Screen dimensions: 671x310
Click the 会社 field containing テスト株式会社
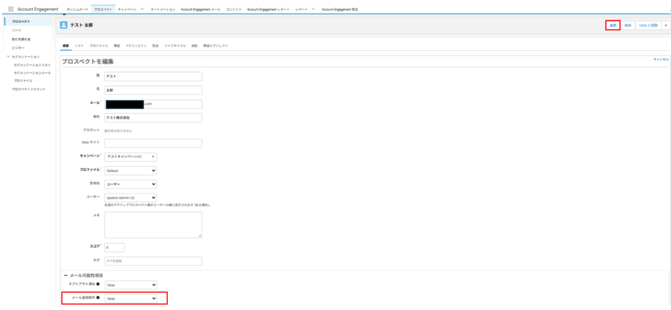tap(153, 118)
